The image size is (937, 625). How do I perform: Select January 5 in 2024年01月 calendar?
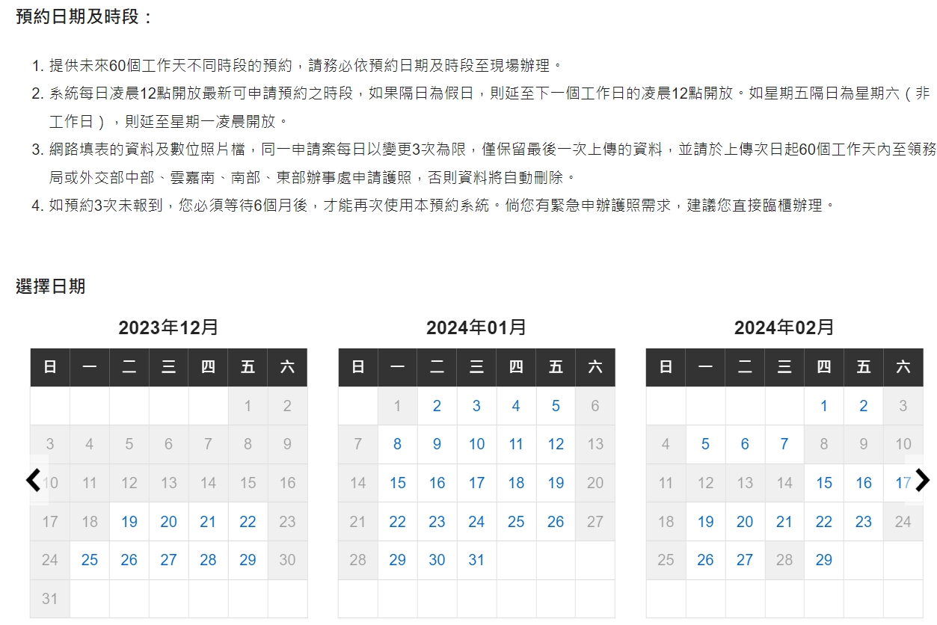coord(556,406)
